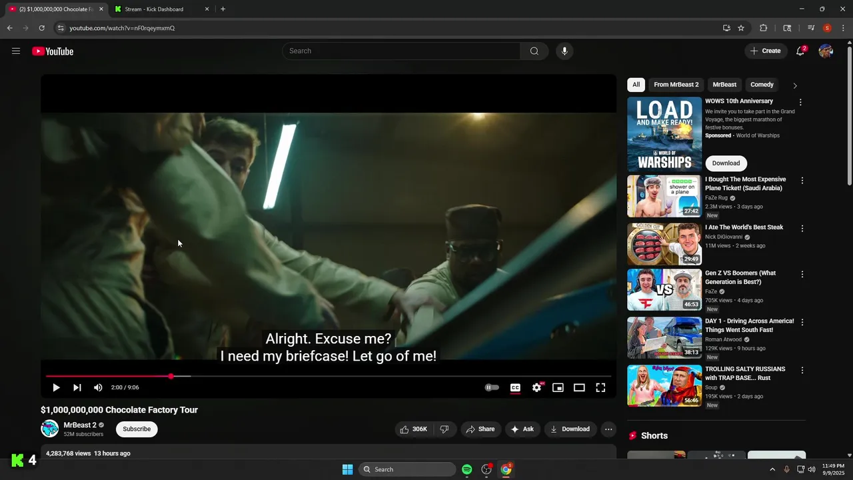Open menu for World's Best Steak video

coord(802,229)
